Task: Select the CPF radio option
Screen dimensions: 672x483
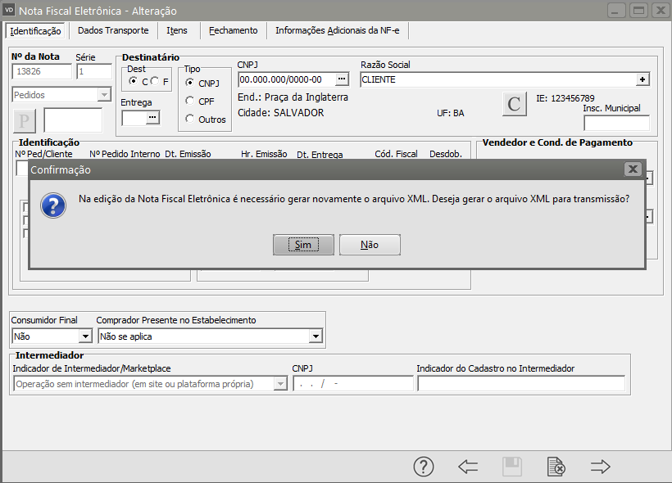Action: (x=190, y=101)
